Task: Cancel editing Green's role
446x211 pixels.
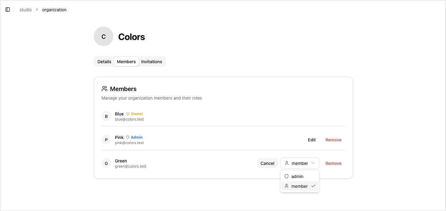Action: pyautogui.click(x=267, y=163)
